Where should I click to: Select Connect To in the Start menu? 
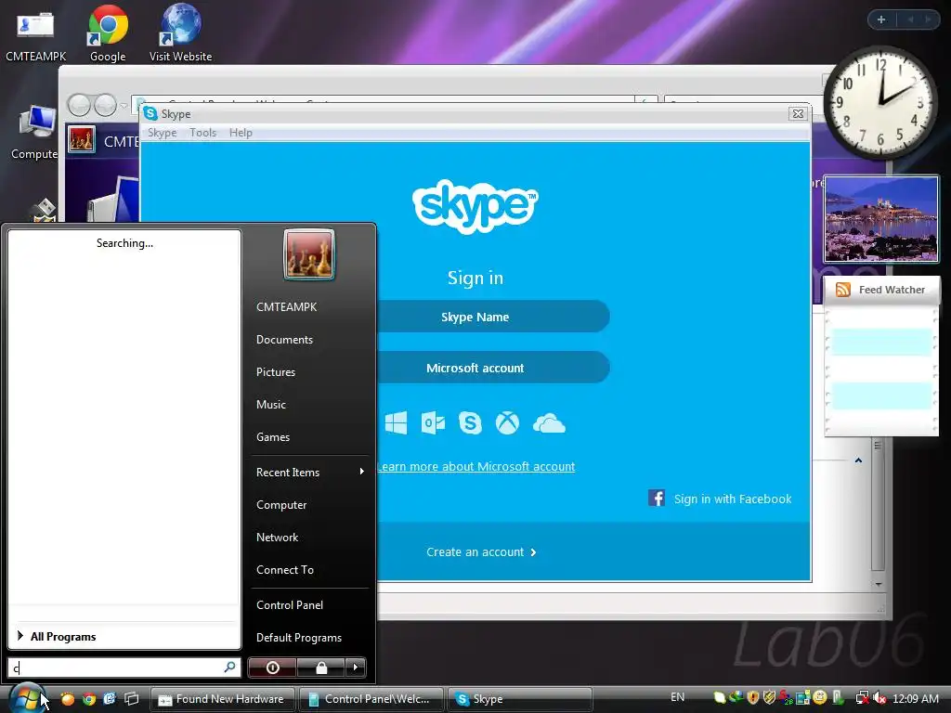point(285,569)
